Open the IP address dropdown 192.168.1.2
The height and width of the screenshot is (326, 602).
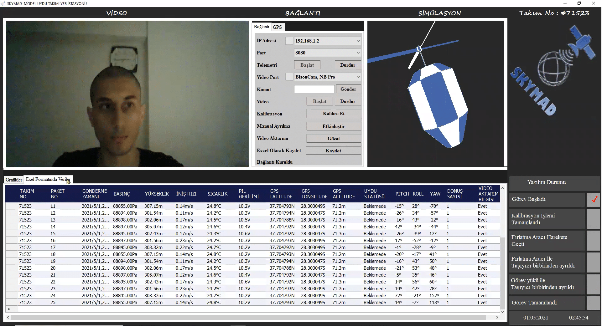tap(327, 41)
